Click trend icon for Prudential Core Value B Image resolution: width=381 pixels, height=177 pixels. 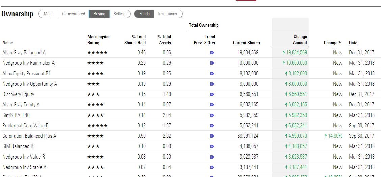(x=212, y=126)
